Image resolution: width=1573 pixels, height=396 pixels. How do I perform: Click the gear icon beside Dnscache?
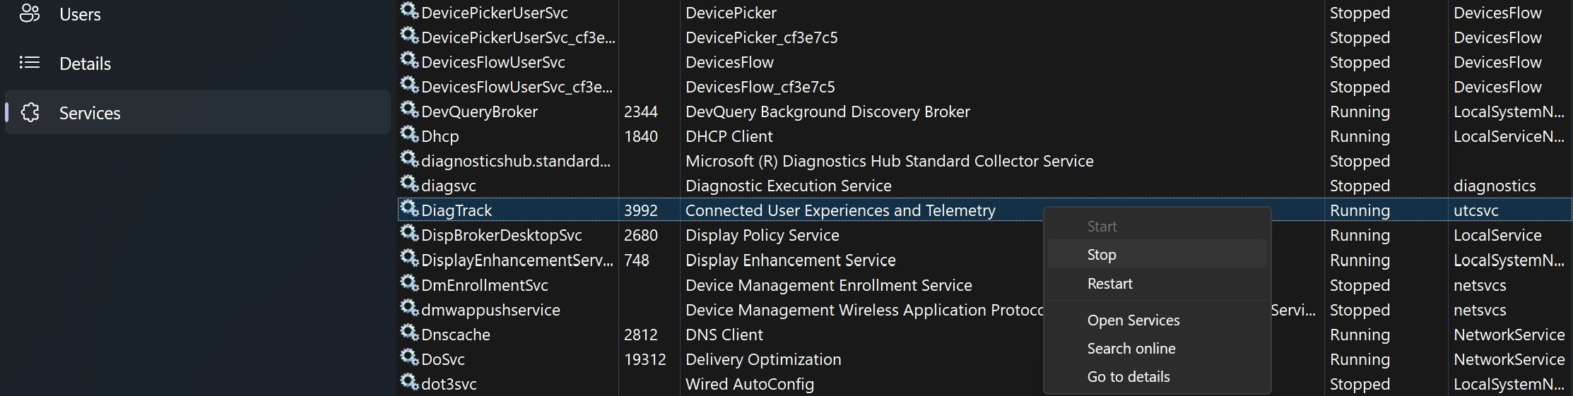[x=410, y=333]
